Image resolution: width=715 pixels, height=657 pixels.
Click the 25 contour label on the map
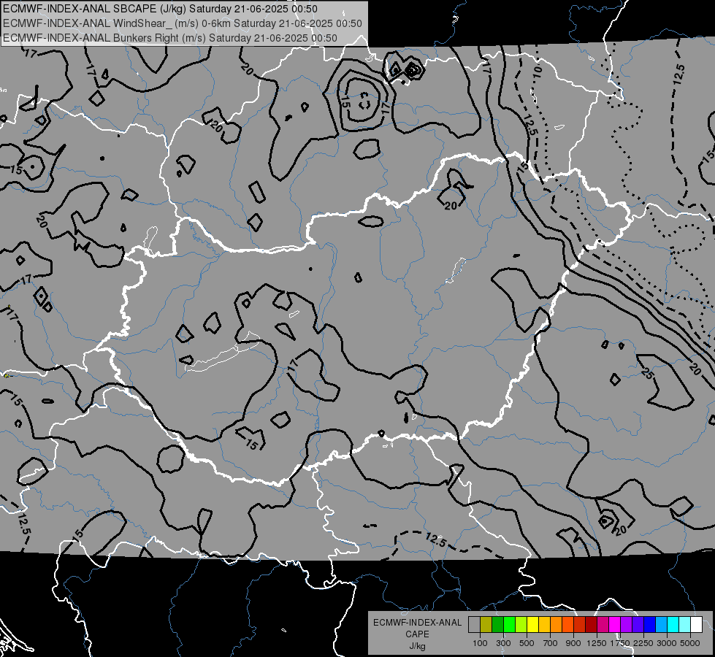pos(648,374)
